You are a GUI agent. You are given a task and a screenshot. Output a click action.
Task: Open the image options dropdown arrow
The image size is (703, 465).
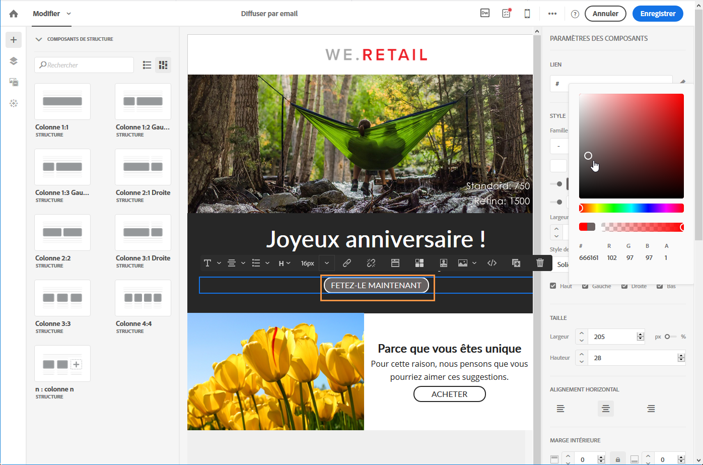pos(474,263)
